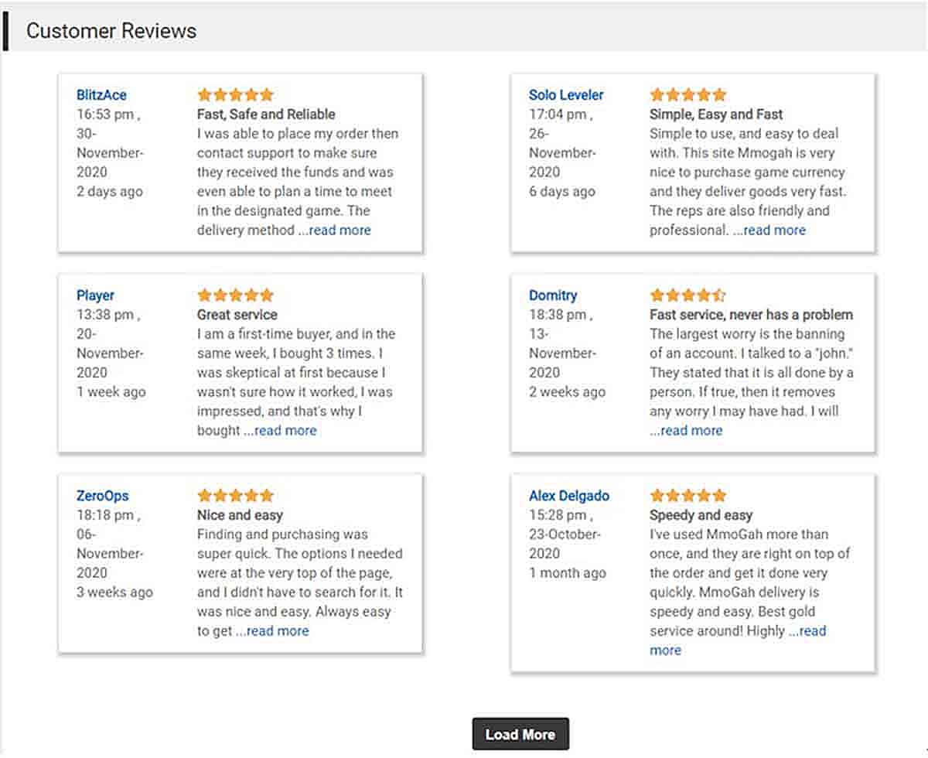
Task: Expand Solo Leveler's review with read more
Action: pos(774,230)
